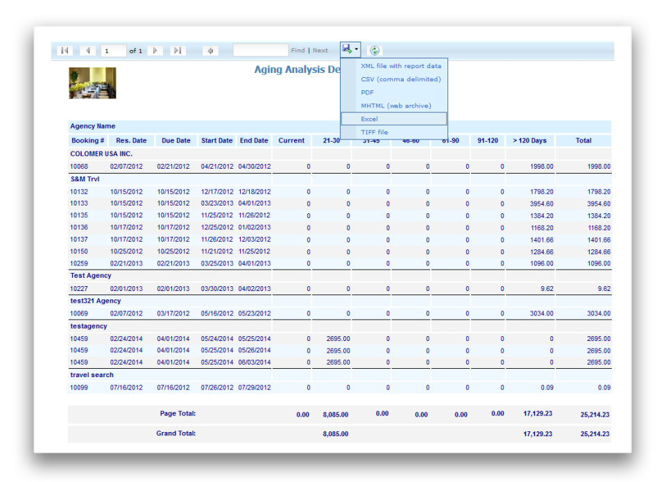Open export format dropdown arrow

(x=357, y=49)
